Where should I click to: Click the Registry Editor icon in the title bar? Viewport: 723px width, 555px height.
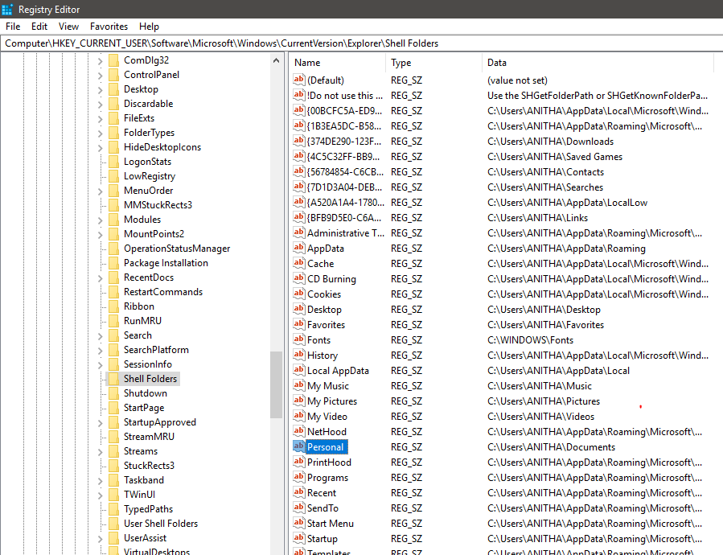[8, 10]
